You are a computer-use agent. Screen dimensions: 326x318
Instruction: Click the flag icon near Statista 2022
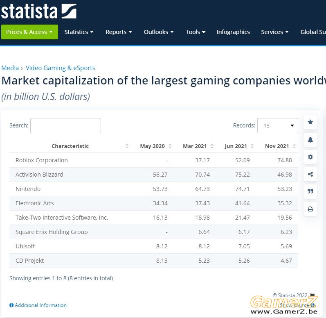(x=312, y=295)
